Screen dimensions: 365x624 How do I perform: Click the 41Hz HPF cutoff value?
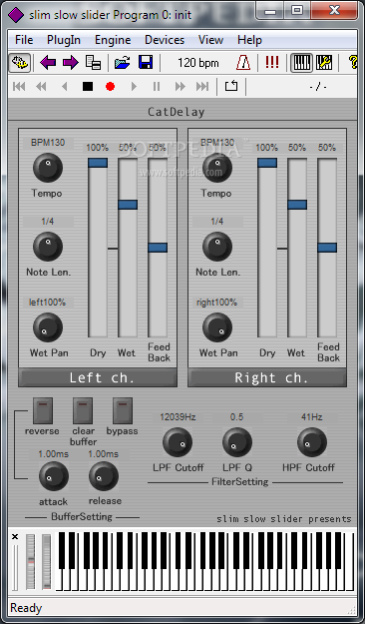312,417
